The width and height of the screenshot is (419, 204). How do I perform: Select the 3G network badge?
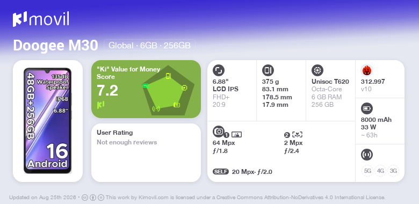click(x=393, y=171)
